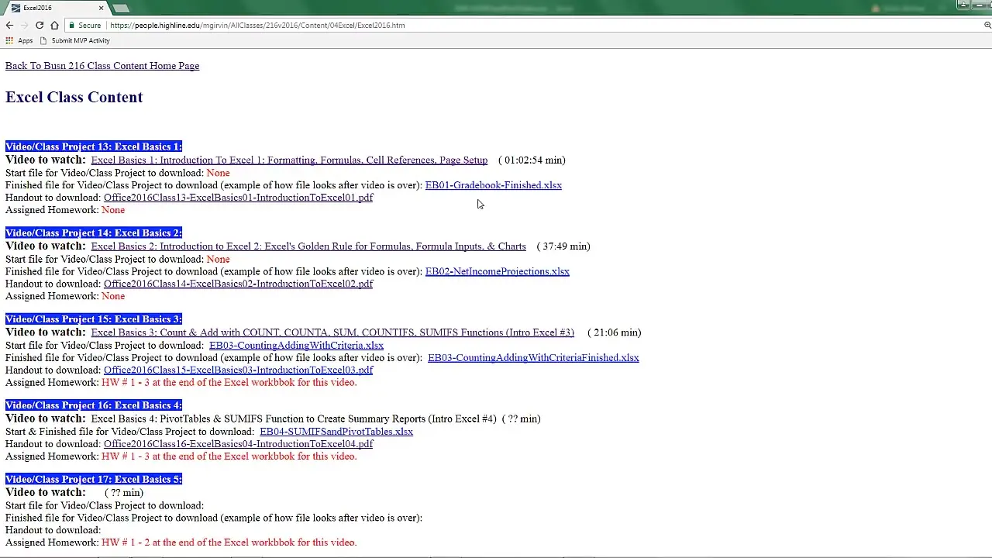Go back using the browser back arrow
The width and height of the screenshot is (992, 558).
pos(9,25)
